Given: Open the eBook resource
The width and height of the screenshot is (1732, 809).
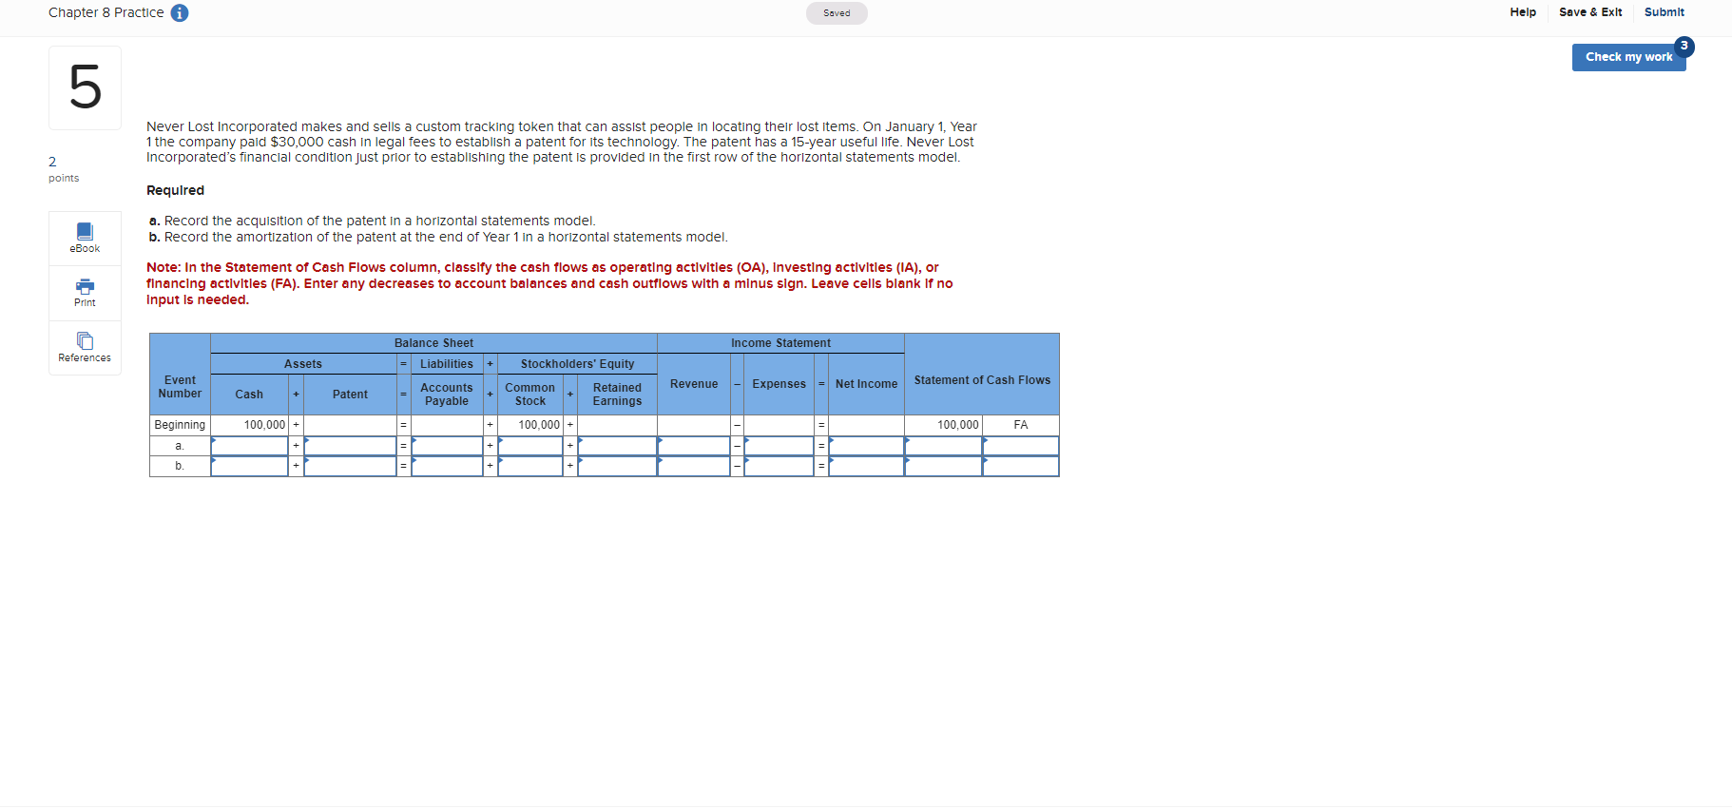Looking at the screenshot, I should pyautogui.click(x=85, y=238).
